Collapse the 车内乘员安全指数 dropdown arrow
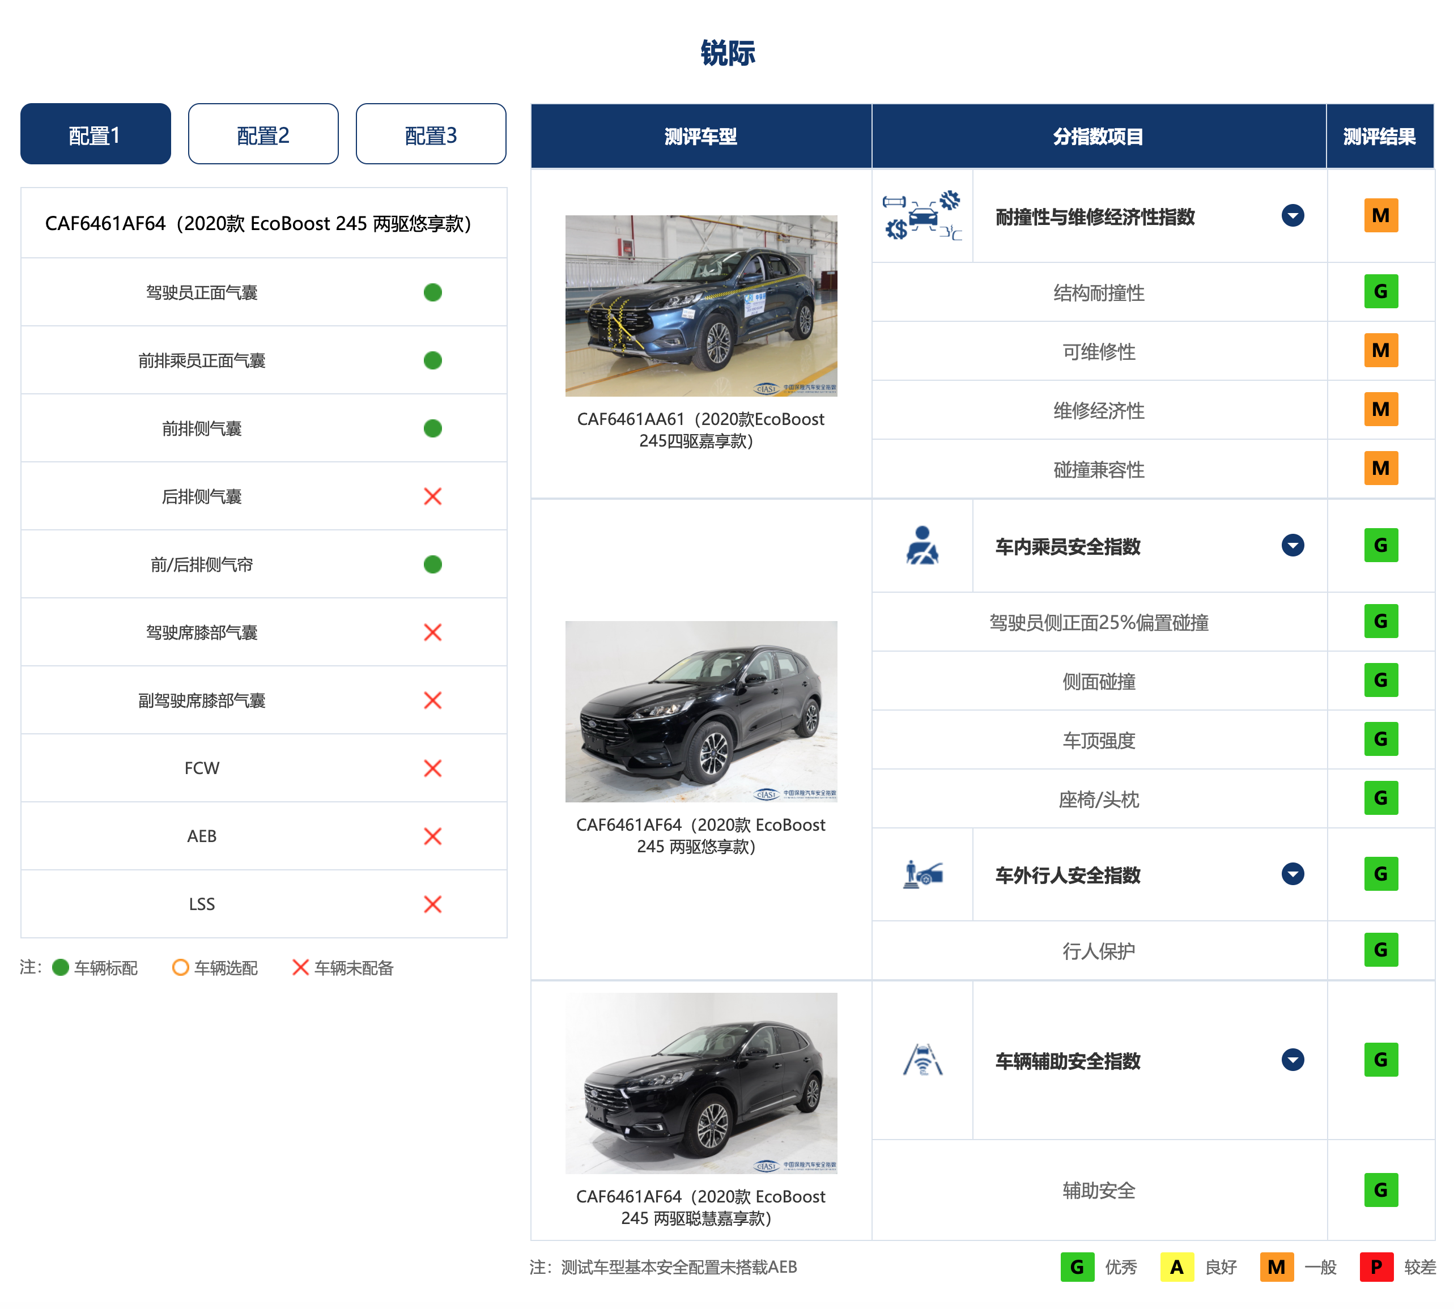The image size is (1454, 1309). [x=1292, y=545]
